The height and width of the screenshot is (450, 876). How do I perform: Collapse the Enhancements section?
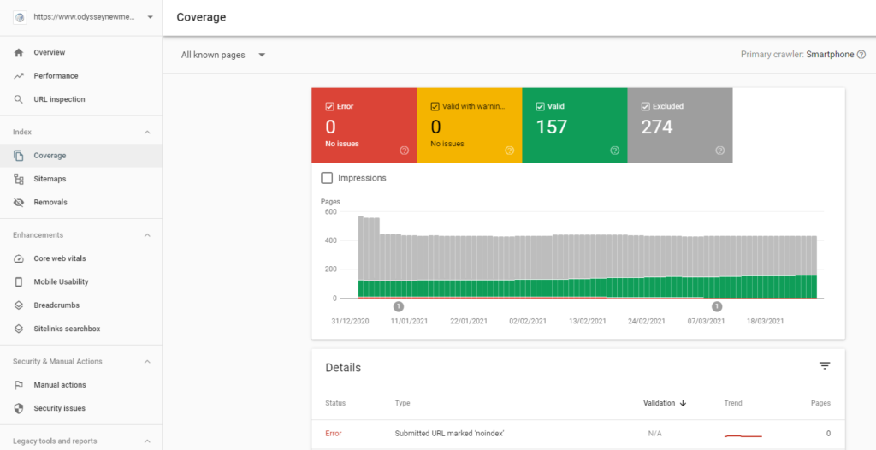[x=147, y=235]
